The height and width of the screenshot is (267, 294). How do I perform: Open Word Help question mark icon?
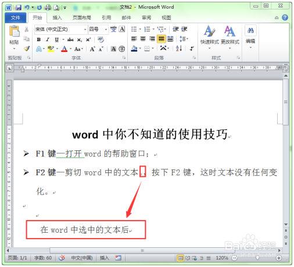click(285, 17)
